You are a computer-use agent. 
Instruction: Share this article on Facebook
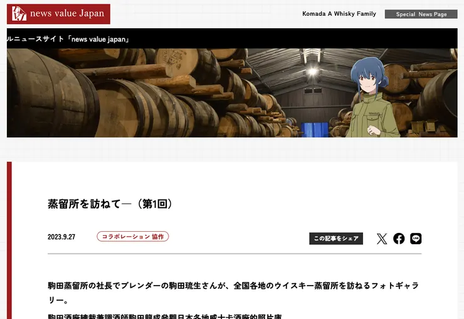399,239
